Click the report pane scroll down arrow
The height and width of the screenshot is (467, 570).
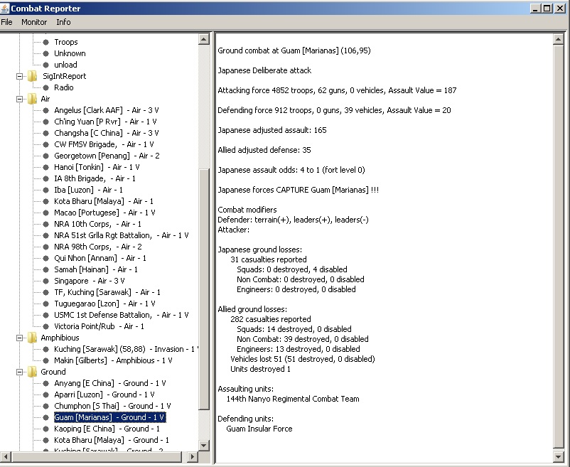point(558,456)
